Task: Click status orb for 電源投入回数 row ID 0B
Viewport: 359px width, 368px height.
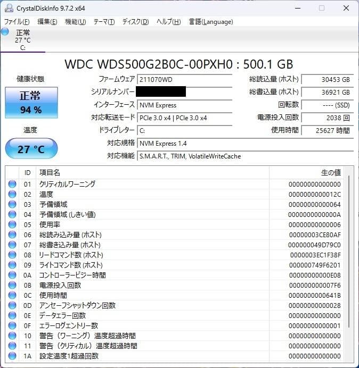Action: point(12,285)
